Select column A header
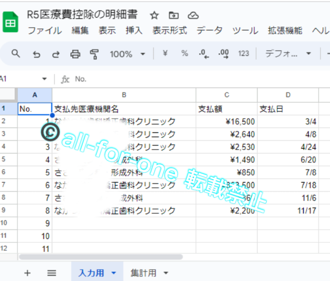The height and width of the screenshot is (281, 330). (x=35, y=95)
